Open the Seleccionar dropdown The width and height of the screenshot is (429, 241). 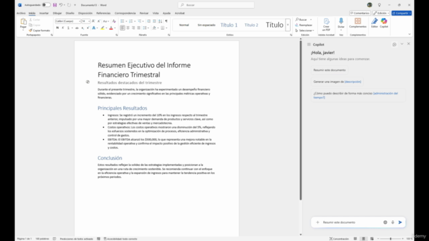304,30
